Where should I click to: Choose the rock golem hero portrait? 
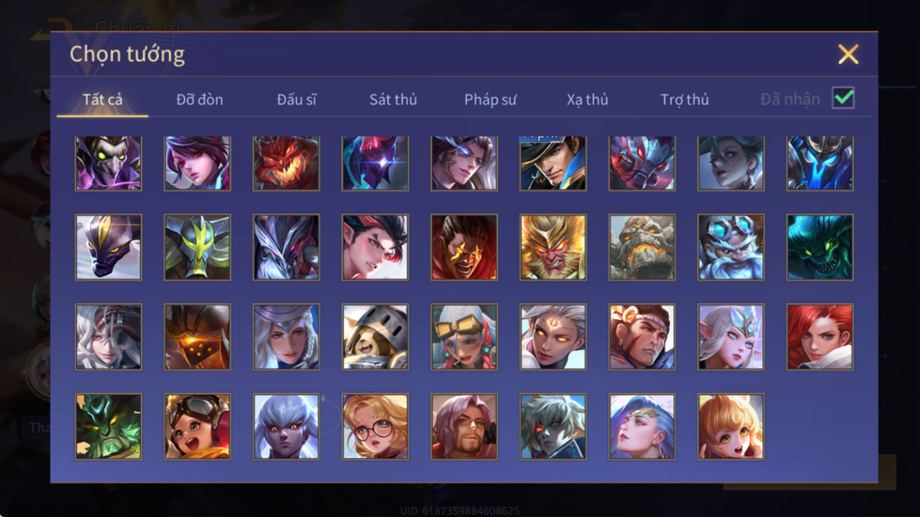point(642,247)
